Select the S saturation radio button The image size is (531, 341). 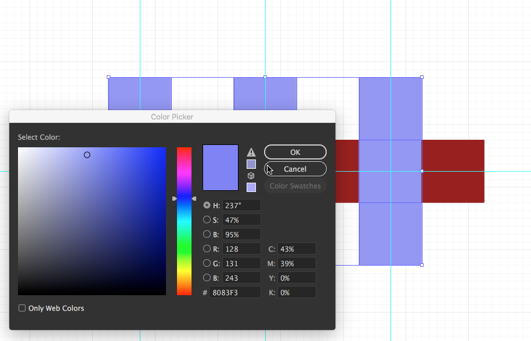207,220
